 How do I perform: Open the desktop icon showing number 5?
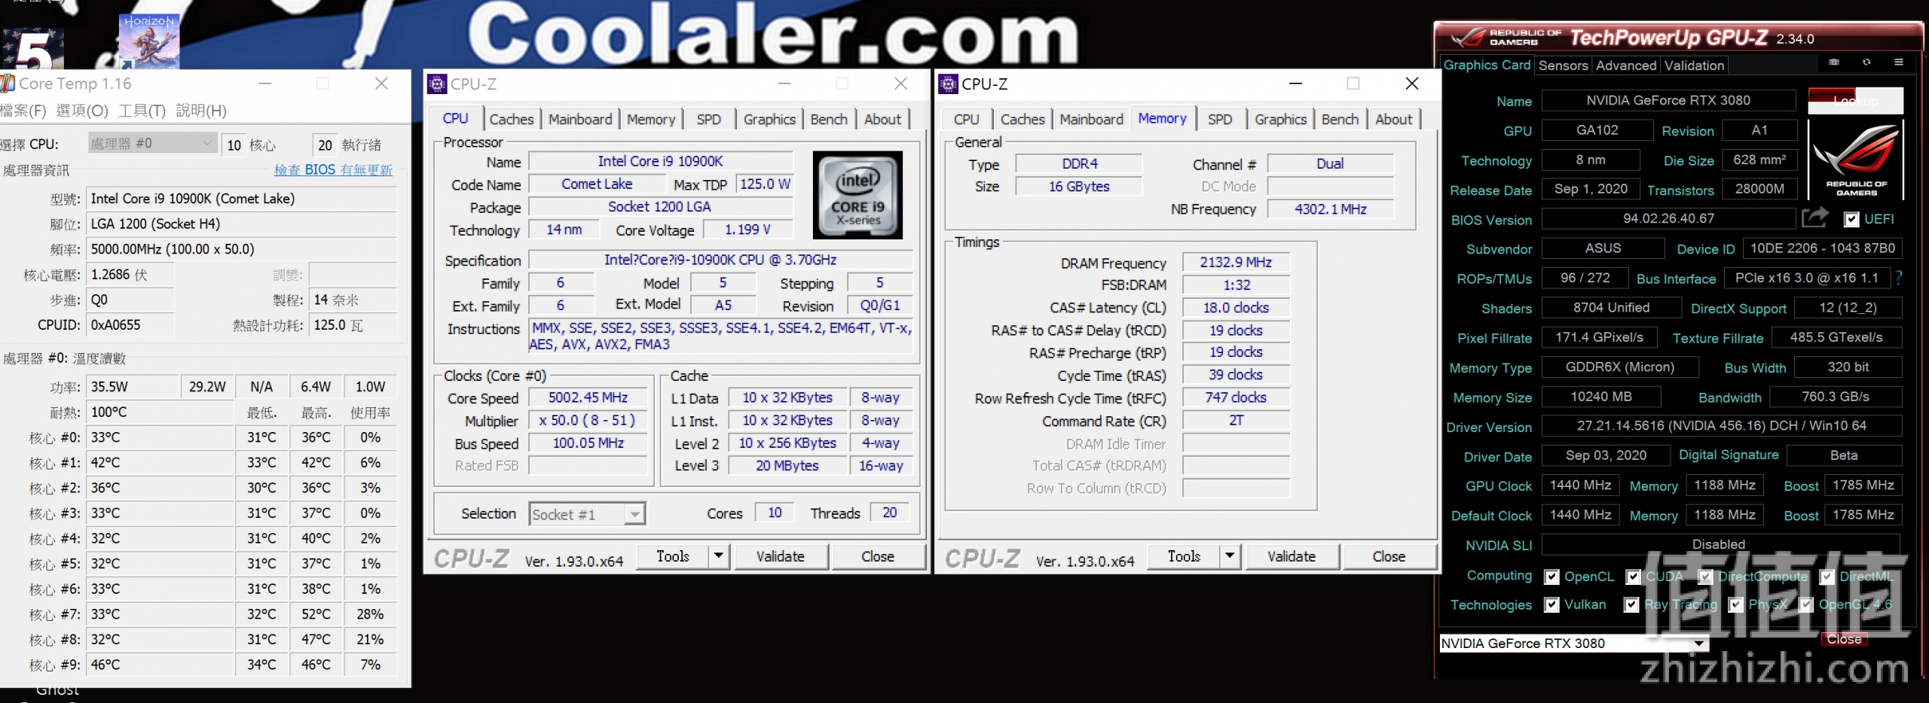point(33,49)
